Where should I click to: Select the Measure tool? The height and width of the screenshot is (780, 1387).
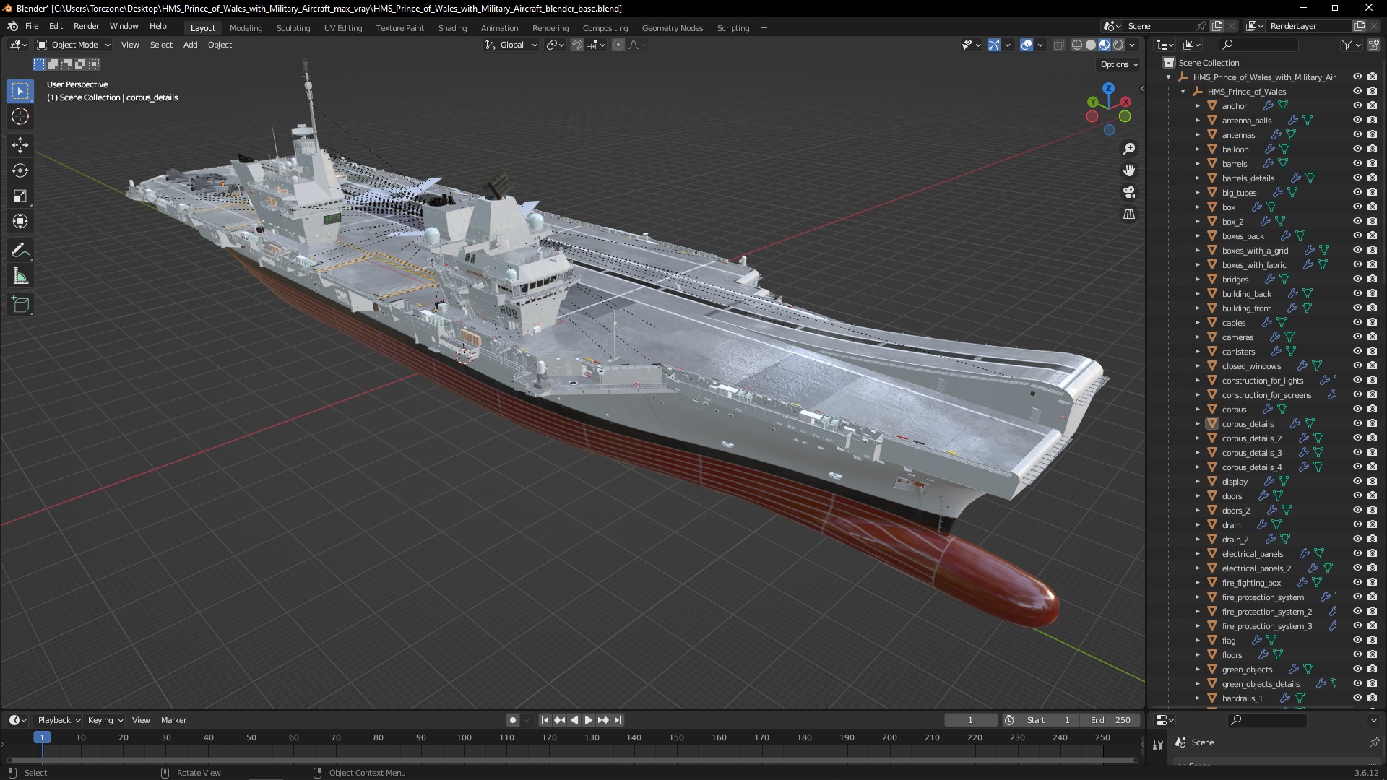coord(20,276)
